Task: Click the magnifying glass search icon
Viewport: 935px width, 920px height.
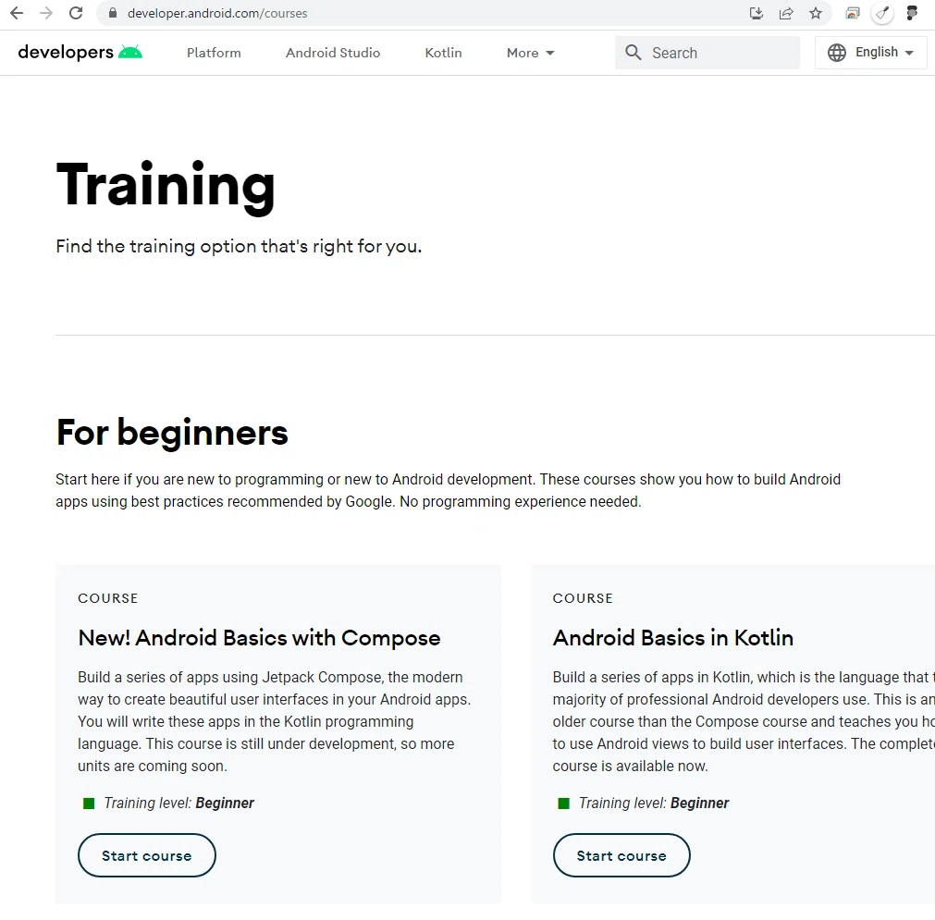Action: click(634, 53)
